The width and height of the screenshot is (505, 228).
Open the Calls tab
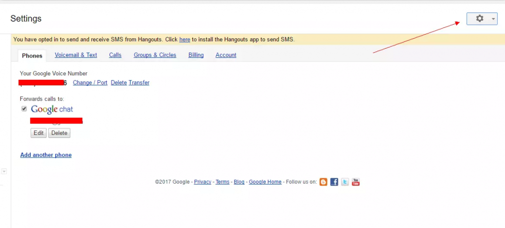click(x=115, y=55)
